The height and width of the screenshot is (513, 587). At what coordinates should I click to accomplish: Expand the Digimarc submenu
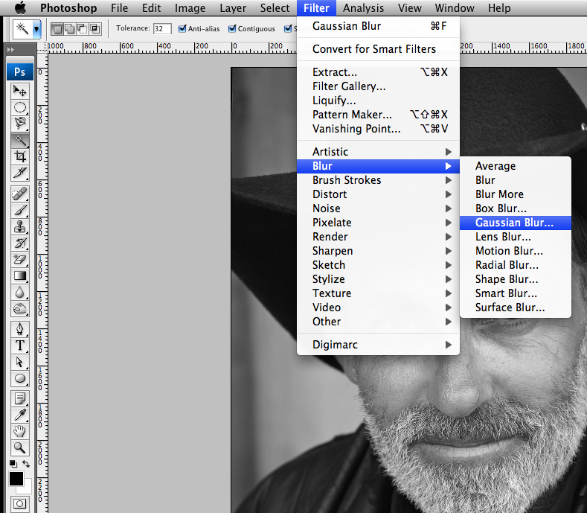(x=378, y=345)
